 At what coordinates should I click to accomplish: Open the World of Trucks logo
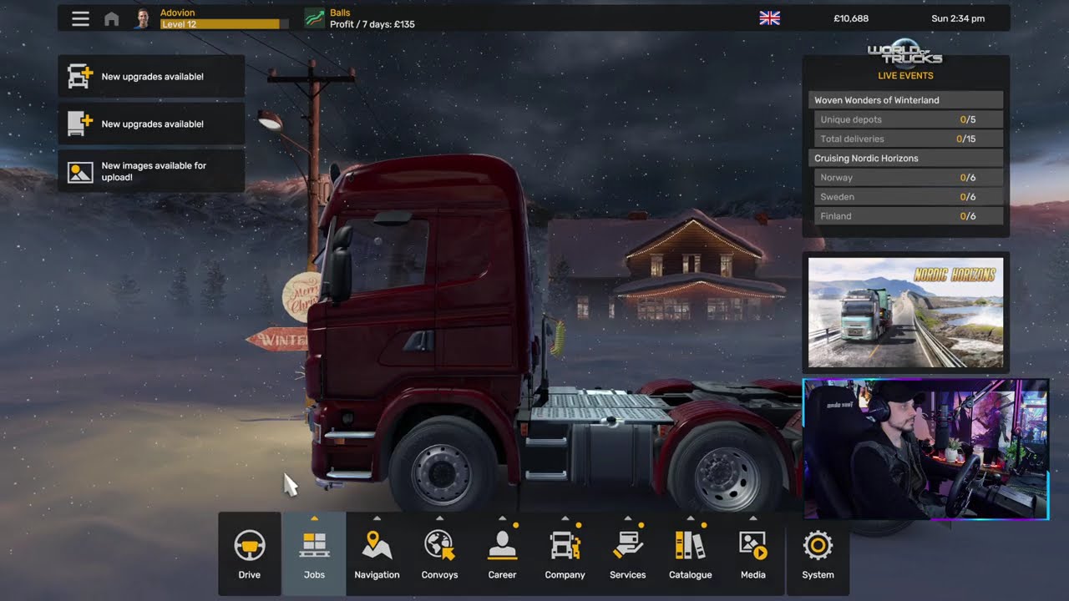coord(904,55)
